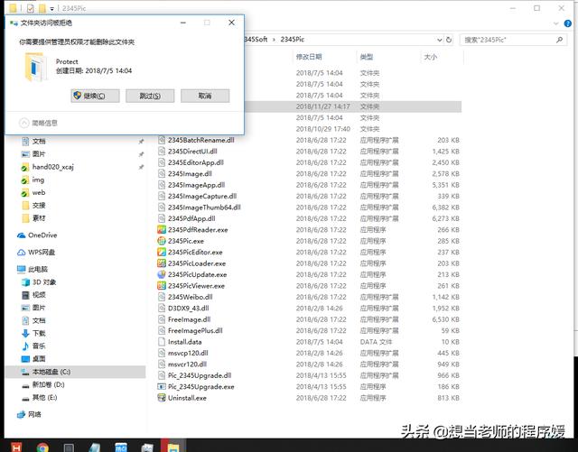The width and height of the screenshot is (578, 452).
Task: Select the 2345PicEditor.exe application icon
Action: [162, 252]
